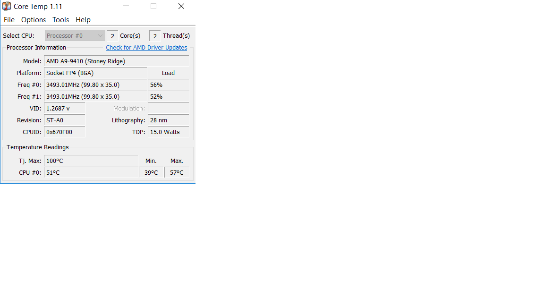Click Check for AMD Driver Updates link
Viewport: 544px width, 306px height.
[146, 48]
